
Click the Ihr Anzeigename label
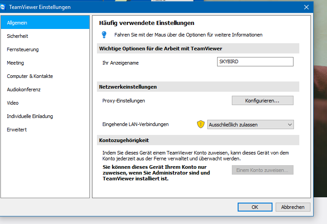tap(120, 63)
